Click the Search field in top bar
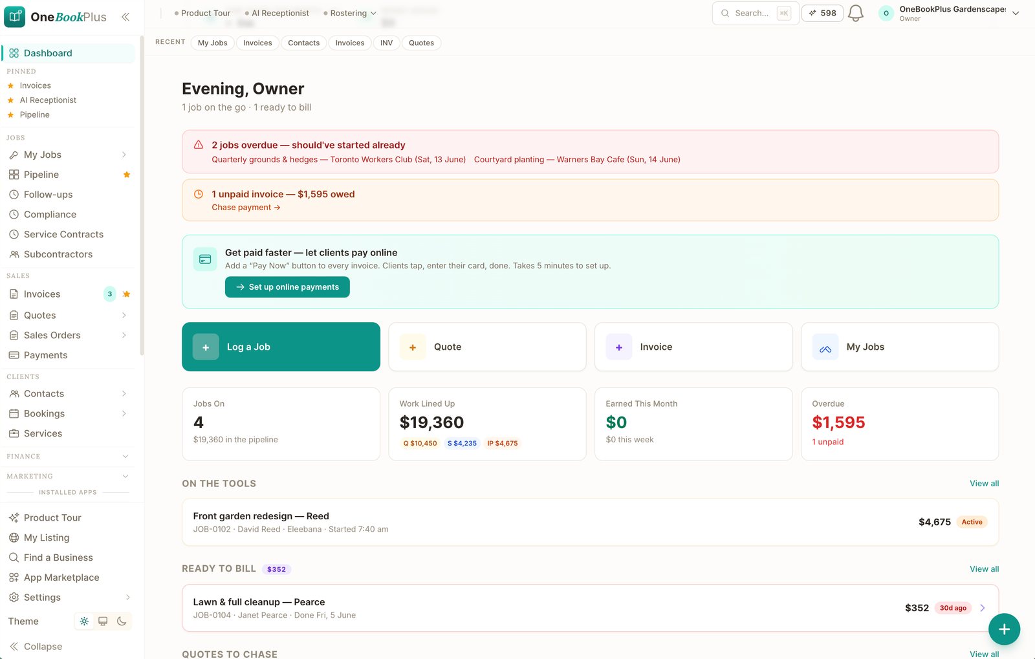 pyautogui.click(x=756, y=13)
